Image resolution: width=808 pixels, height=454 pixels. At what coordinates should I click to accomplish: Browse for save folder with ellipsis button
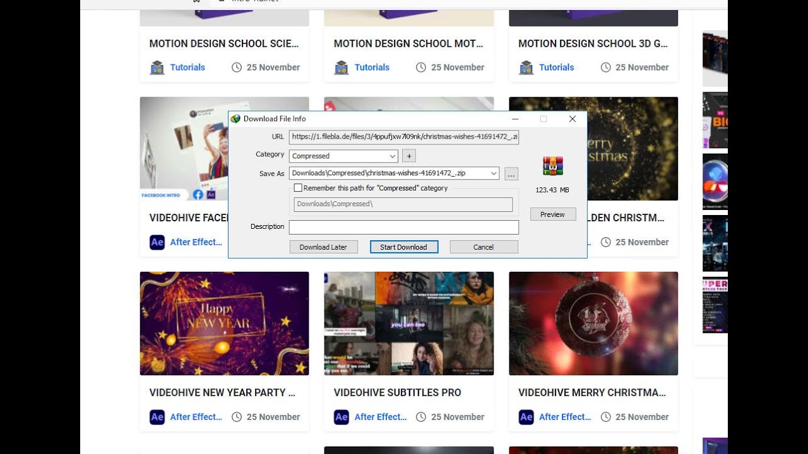[511, 173]
